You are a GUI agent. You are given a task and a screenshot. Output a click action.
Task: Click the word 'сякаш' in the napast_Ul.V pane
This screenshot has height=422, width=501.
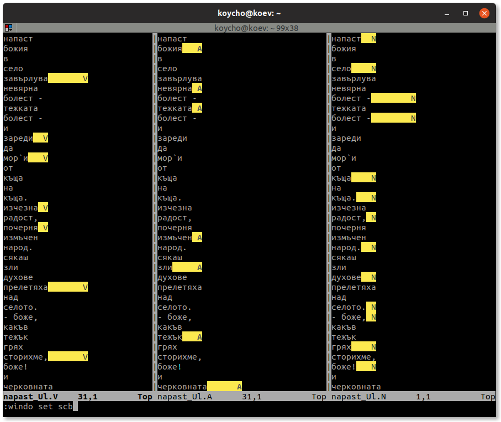15,257
